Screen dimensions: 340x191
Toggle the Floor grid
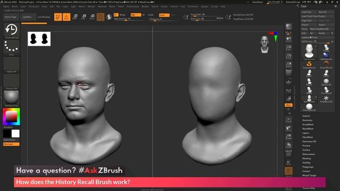coord(288,82)
